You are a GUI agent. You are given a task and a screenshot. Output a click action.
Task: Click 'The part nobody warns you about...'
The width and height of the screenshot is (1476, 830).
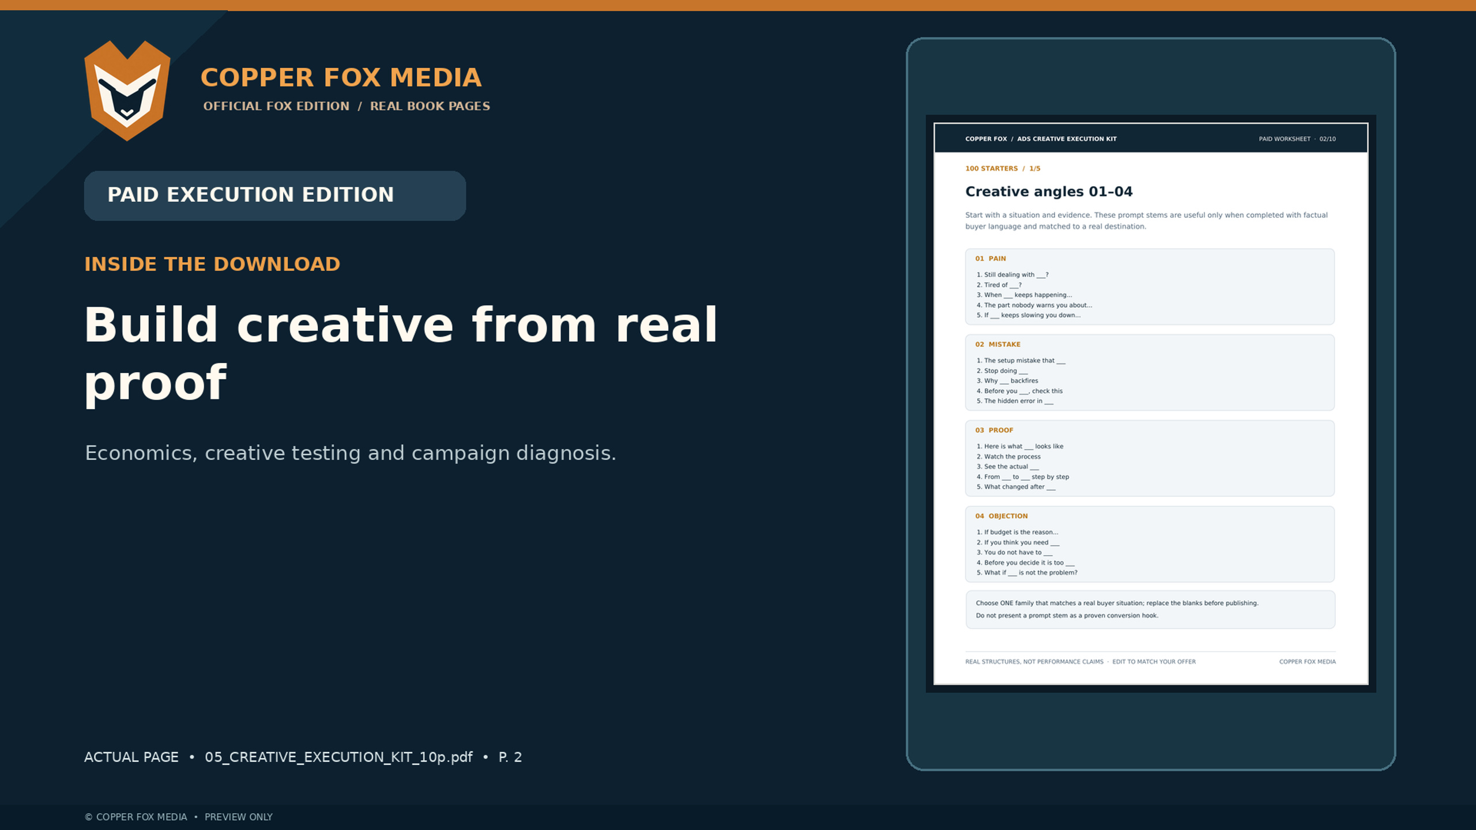(x=1034, y=305)
